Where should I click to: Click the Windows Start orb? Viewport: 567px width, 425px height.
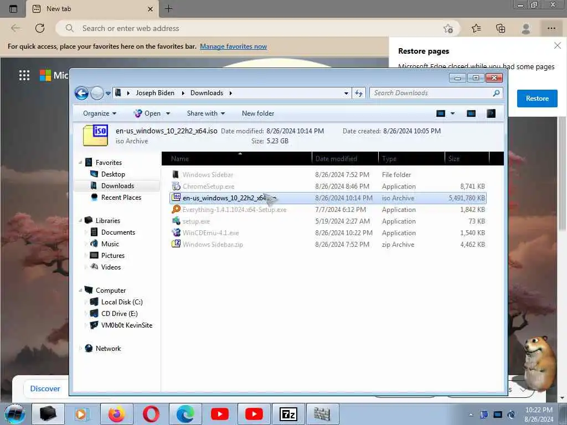pyautogui.click(x=15, y=414)
